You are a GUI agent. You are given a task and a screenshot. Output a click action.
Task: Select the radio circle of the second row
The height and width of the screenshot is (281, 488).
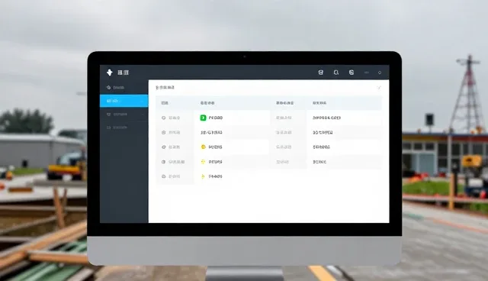pos(164,132)
